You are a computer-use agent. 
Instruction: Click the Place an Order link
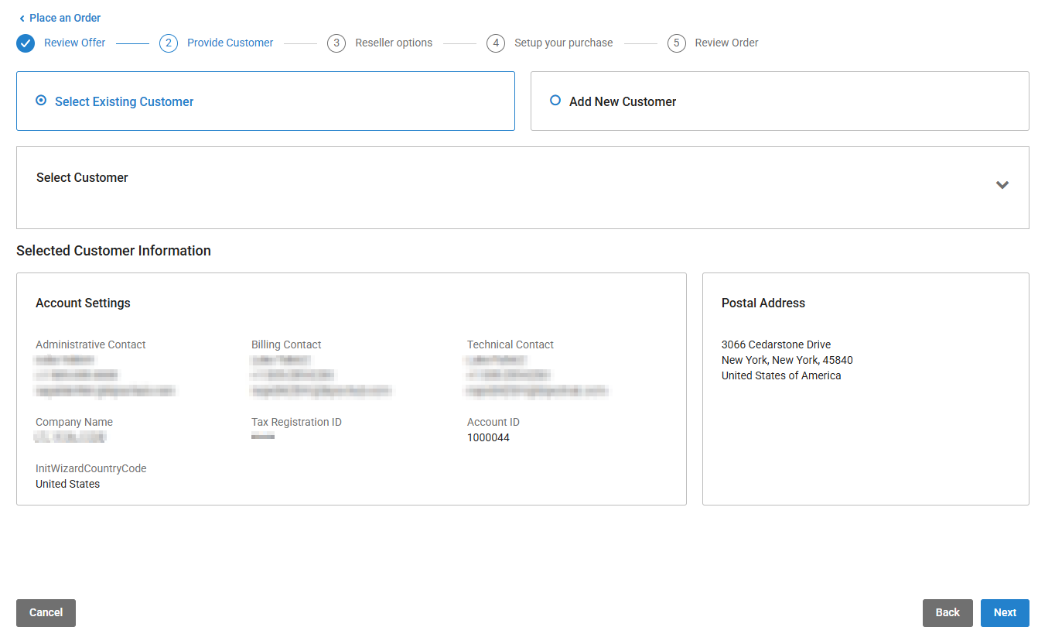pyautogui.click(x=65, y=19)
